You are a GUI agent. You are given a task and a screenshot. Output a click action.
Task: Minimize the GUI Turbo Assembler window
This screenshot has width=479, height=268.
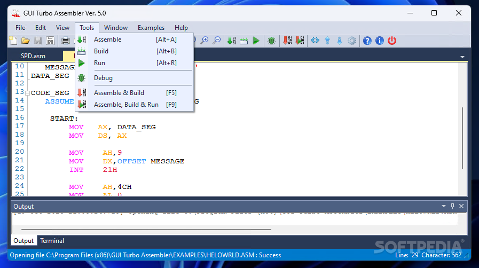pyautogui.click(x=410, y=13)
